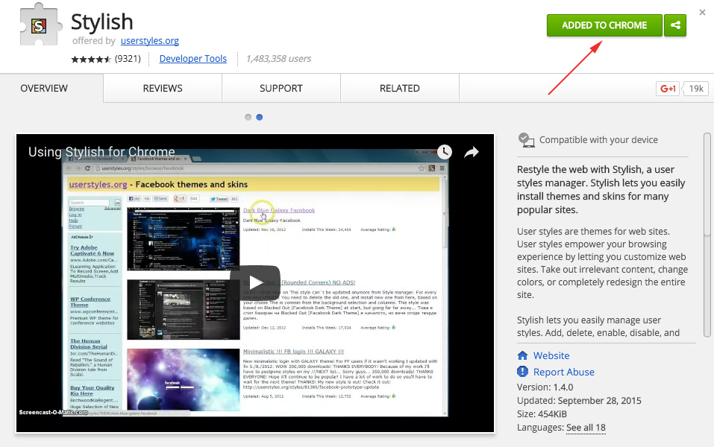714x447 pixels.
Task: Click the Stylish extension puzzle icon
Action: pyautogui.click(x=40, y=25)
